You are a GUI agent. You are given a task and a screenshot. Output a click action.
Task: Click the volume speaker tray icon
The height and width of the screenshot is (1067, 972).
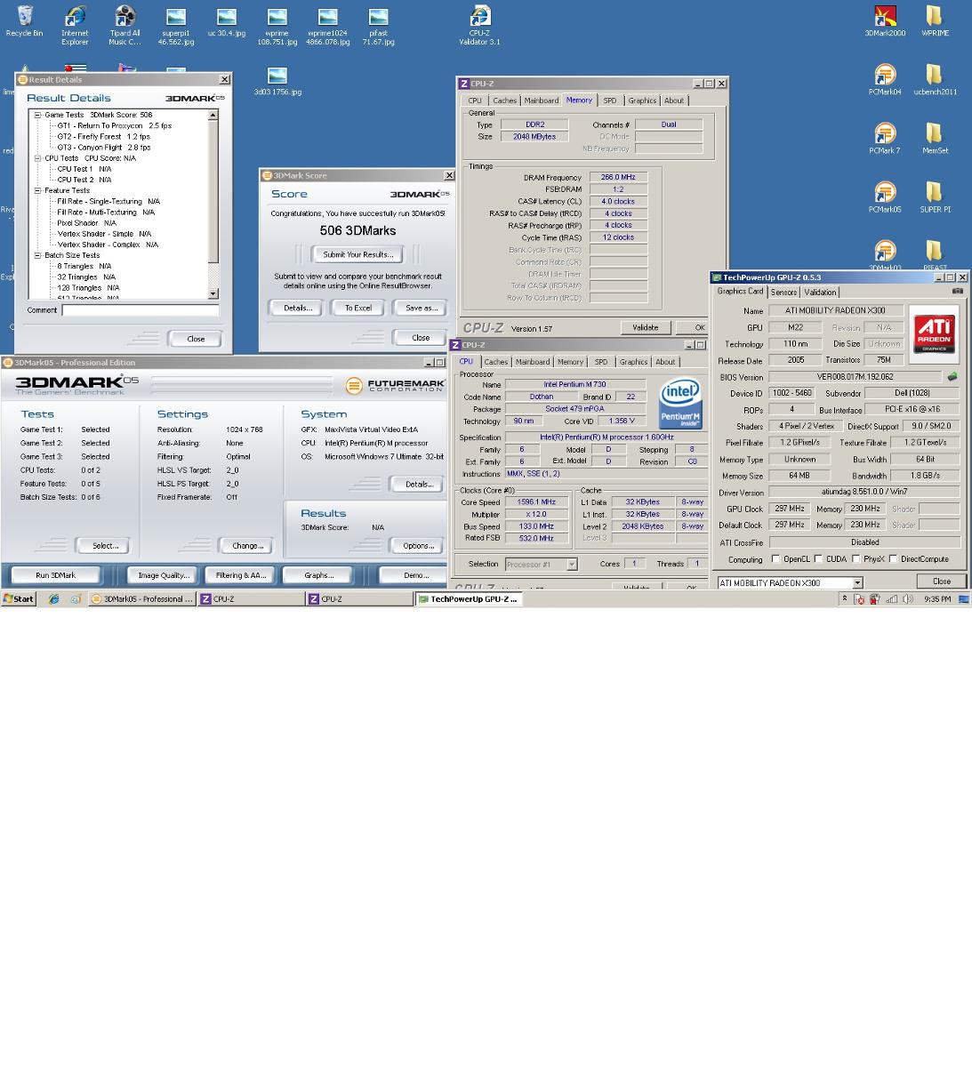coord(908,599)
